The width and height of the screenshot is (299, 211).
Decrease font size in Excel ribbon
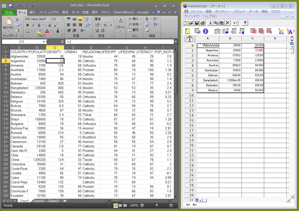[x=55, y=25]
